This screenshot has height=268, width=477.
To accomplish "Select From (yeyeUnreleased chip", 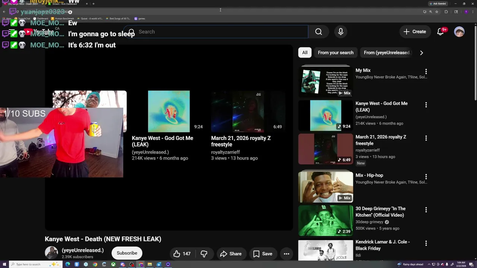I will click(386, 52).
